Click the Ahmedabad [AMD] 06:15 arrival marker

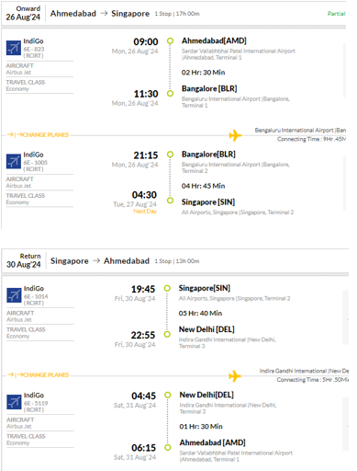tap(168, 447)
